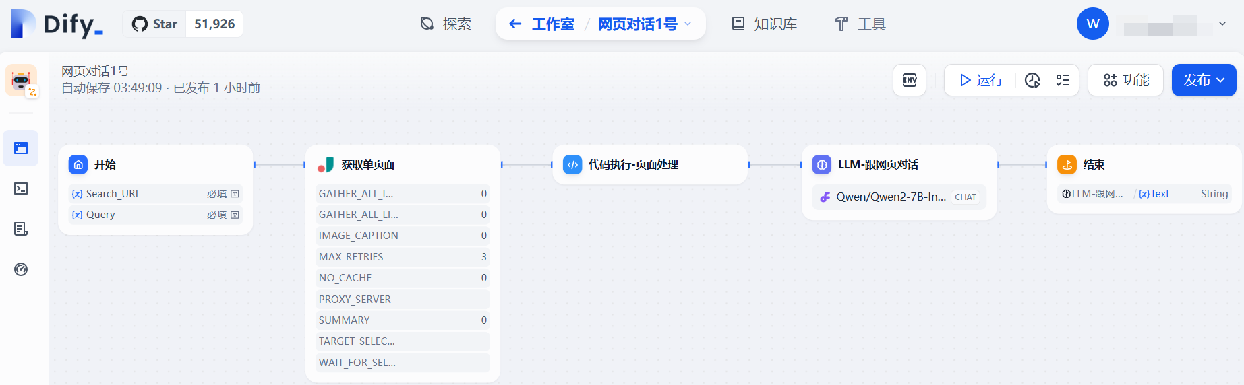1244x385 pixels.
Task: Click the 代码执行-页面处理 code icon
Action: pos(572,164)
